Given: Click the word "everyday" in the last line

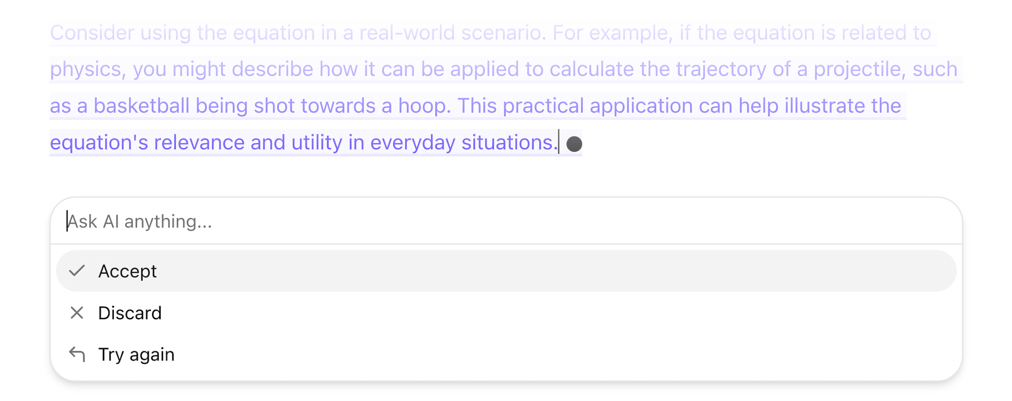Looking at the screenshot, I should pyautogui.click(x=413, y=142).
